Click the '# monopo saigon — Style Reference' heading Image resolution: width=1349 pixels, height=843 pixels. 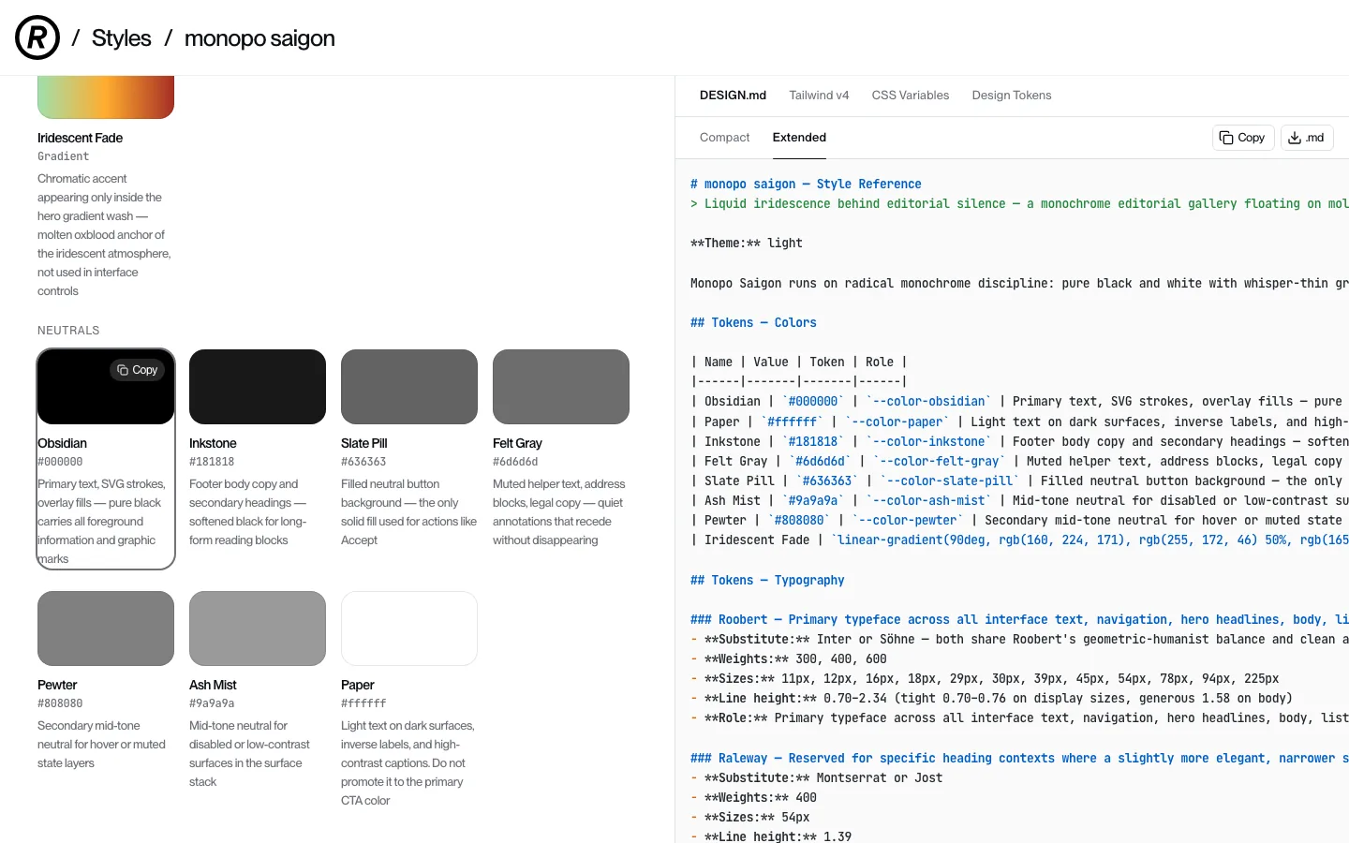pos(806,185)
